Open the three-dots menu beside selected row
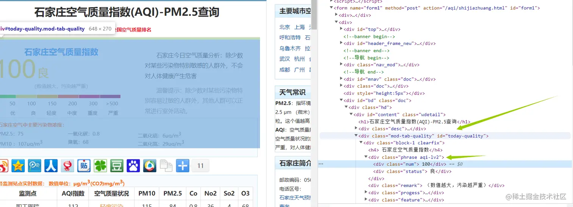 [x=321, y=164]
